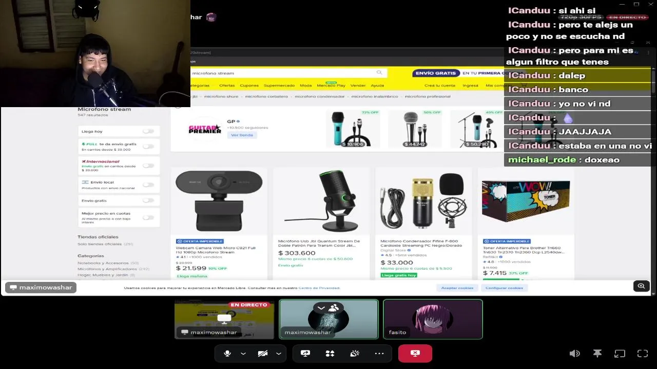The height and width of the screenshot is (369, 657).
Task: Enter fullscreen mode icon
Action: (643, 353)
